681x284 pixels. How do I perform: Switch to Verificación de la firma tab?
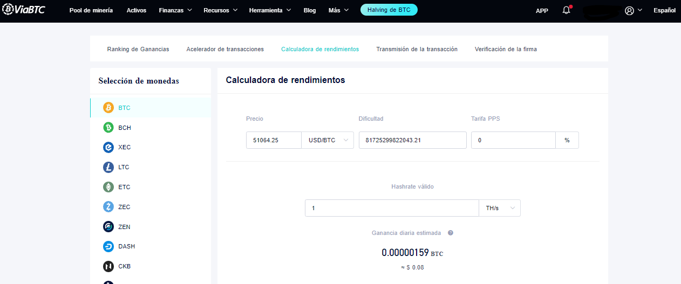tap(506, 49)
